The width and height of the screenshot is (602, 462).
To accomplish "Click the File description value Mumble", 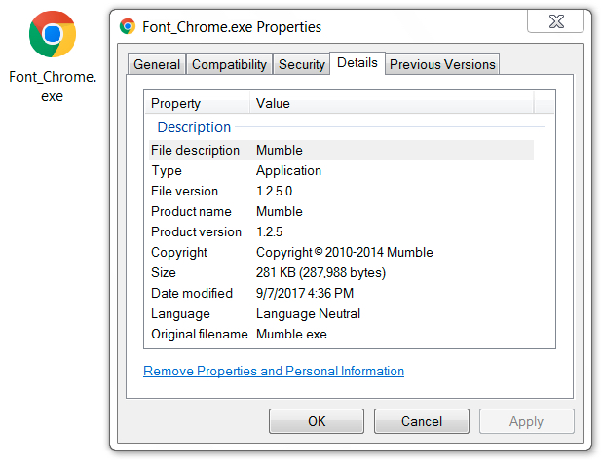I will click(x=280, y=150).
